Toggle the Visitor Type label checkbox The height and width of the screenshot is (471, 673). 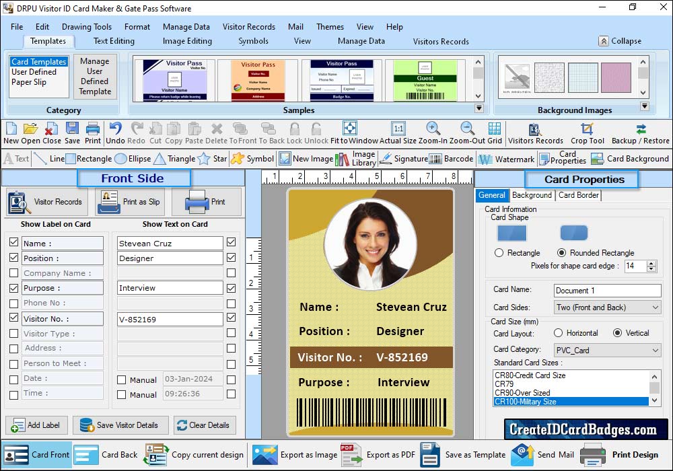[x=13, y=333]
